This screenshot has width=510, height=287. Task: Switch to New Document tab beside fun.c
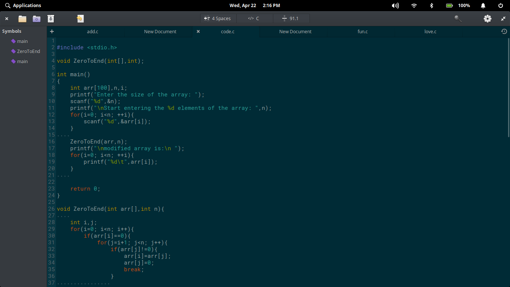295,31
